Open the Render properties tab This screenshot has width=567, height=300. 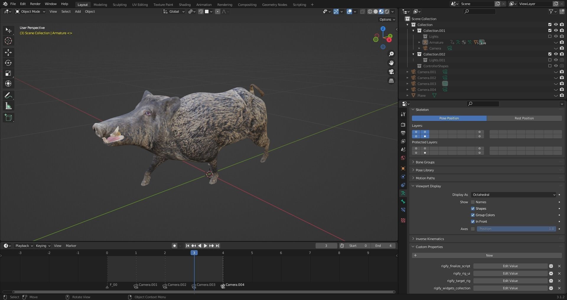click(403, 125)
